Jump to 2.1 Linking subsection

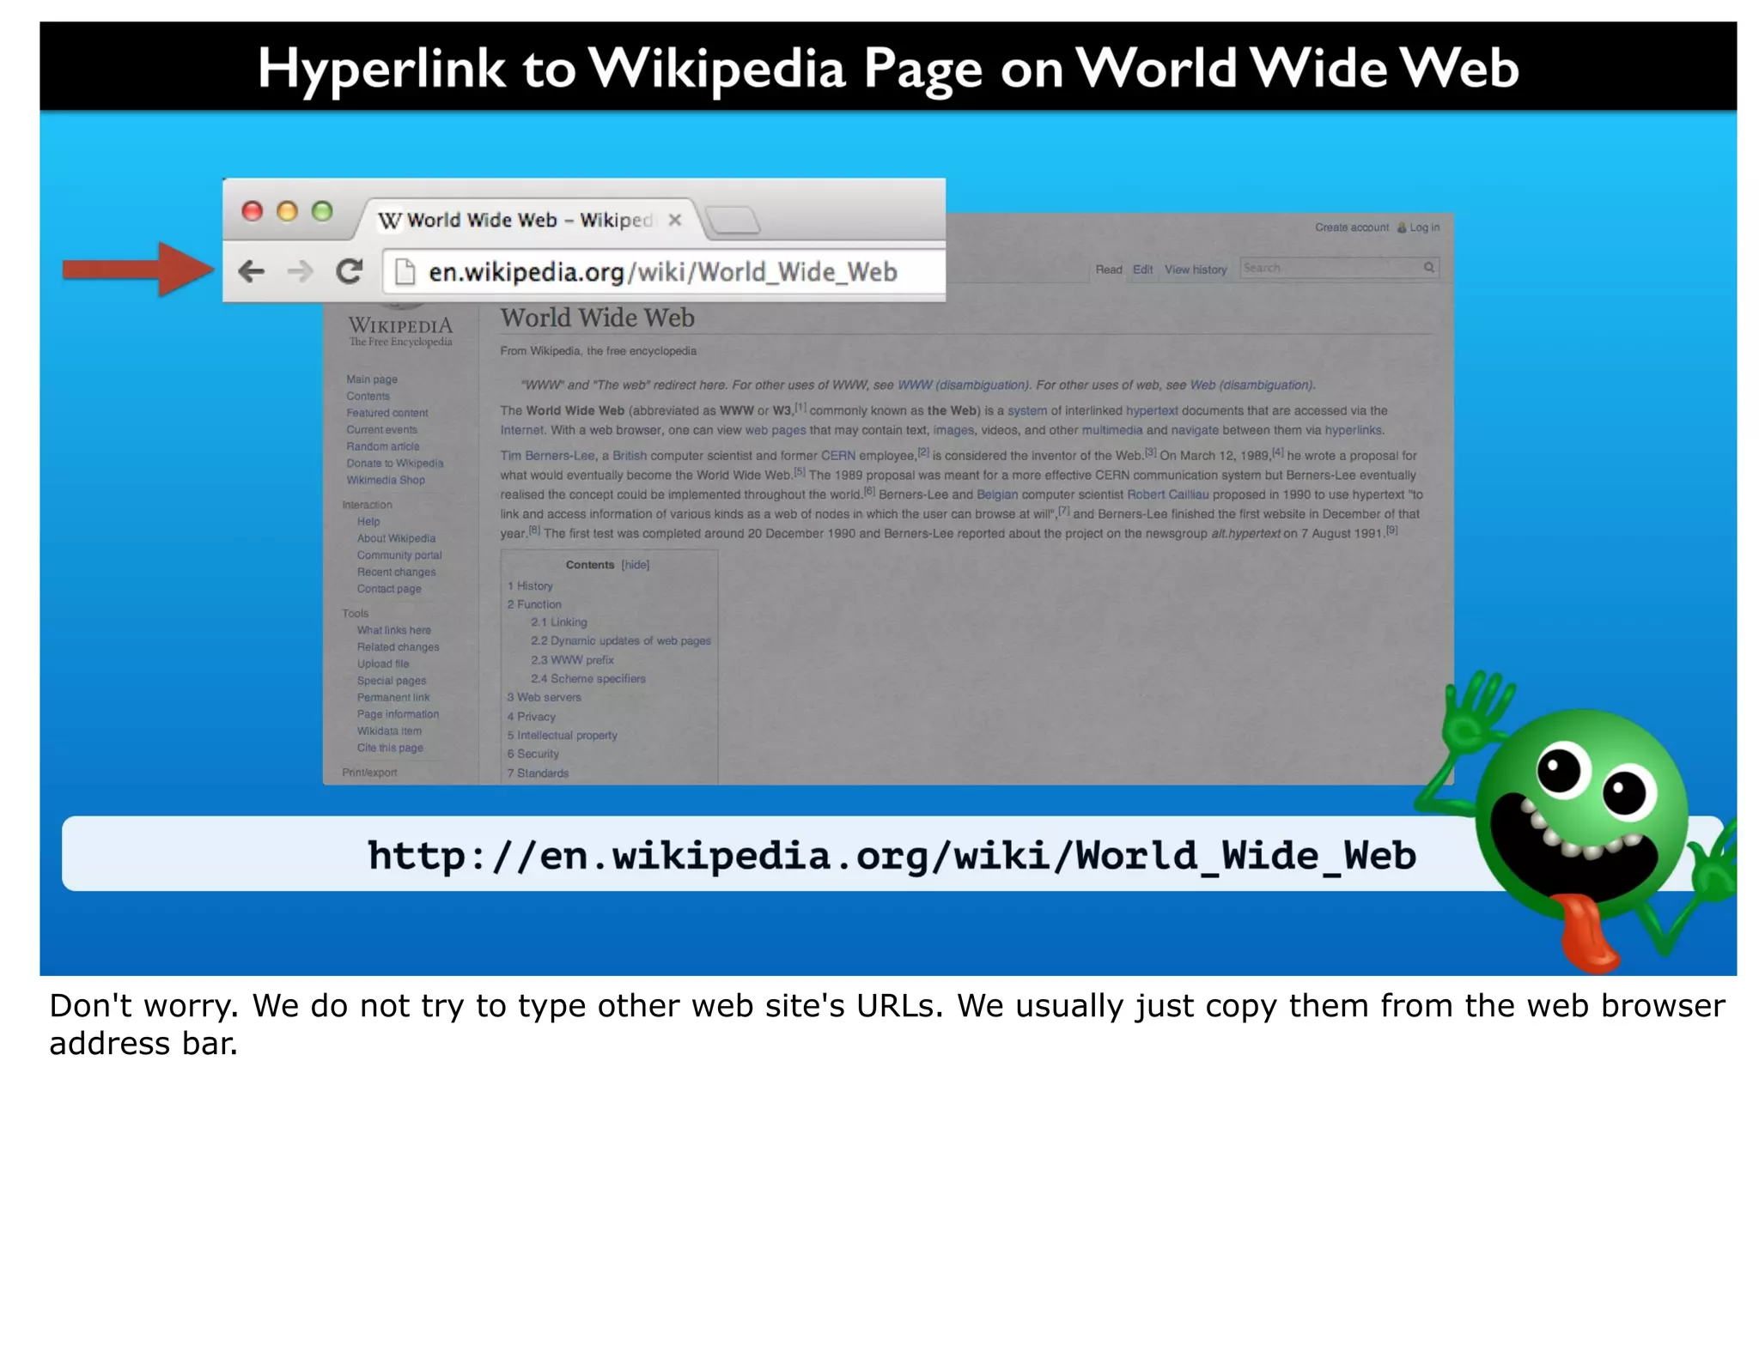pyautogui.click(x=559, y=622)
